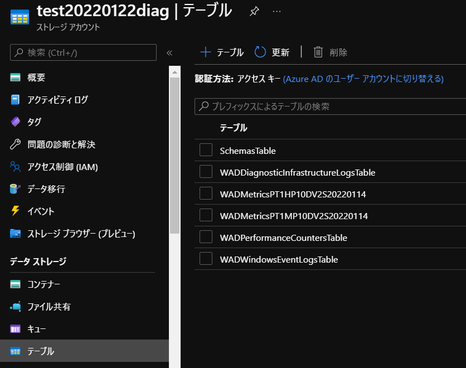This screenshot has height=368, width=466.
Task: Click the 概要 icon in sidebar
Action: pyautogui.click(x=16, y=78)
